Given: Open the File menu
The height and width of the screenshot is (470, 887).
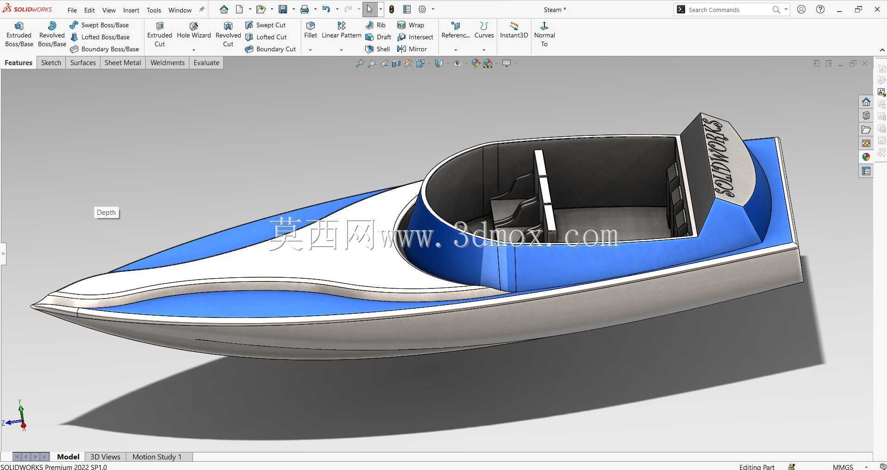Looking at the screenshot, I should tap(72, 10).
